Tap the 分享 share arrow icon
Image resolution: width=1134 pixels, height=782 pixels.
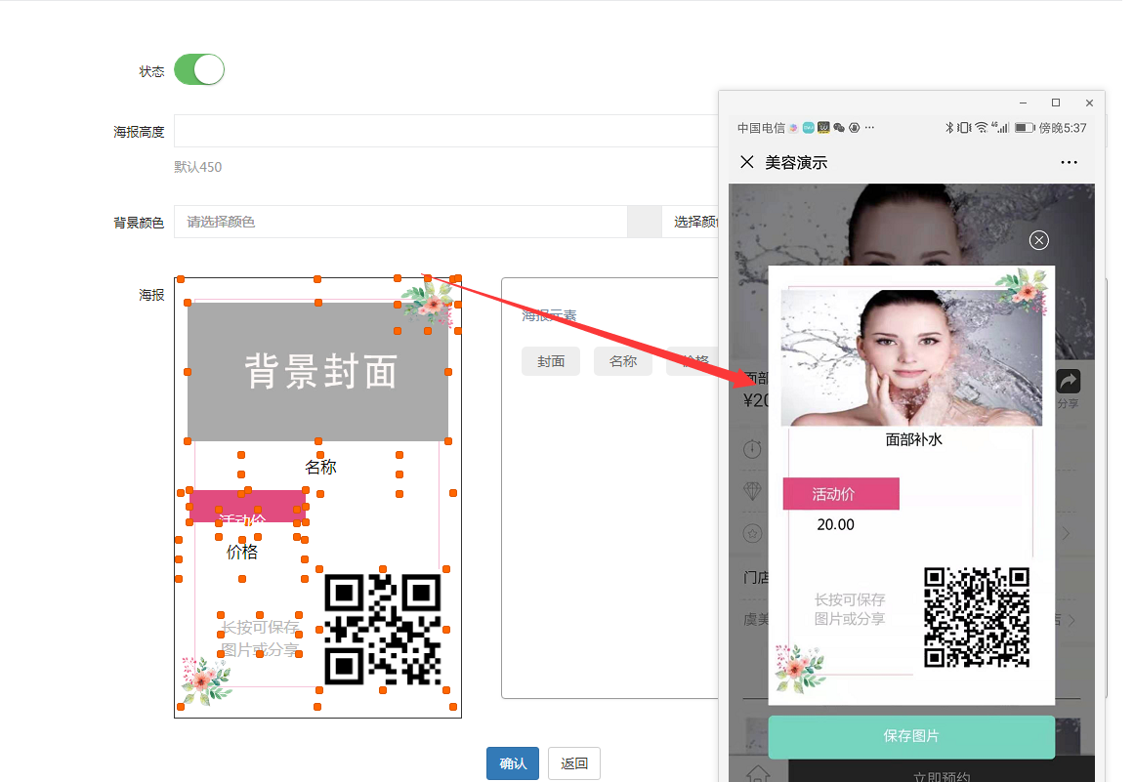point(1069,381)
